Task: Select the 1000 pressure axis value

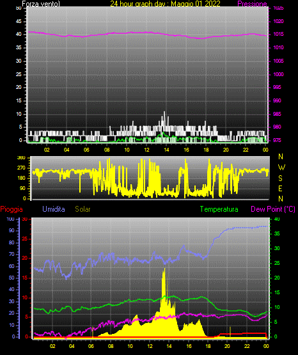Action: click(x=278, y=74)
